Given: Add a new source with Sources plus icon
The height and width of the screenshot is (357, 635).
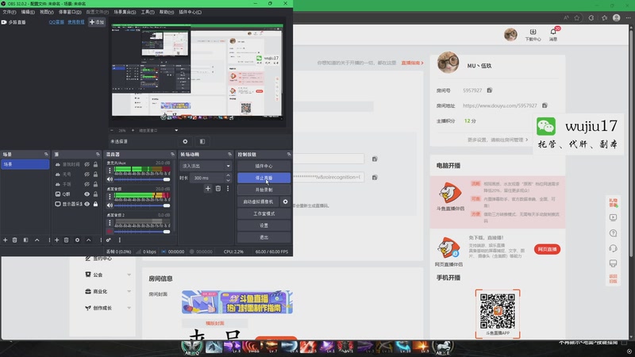Looking at the screenshot, I should point(56,240).
